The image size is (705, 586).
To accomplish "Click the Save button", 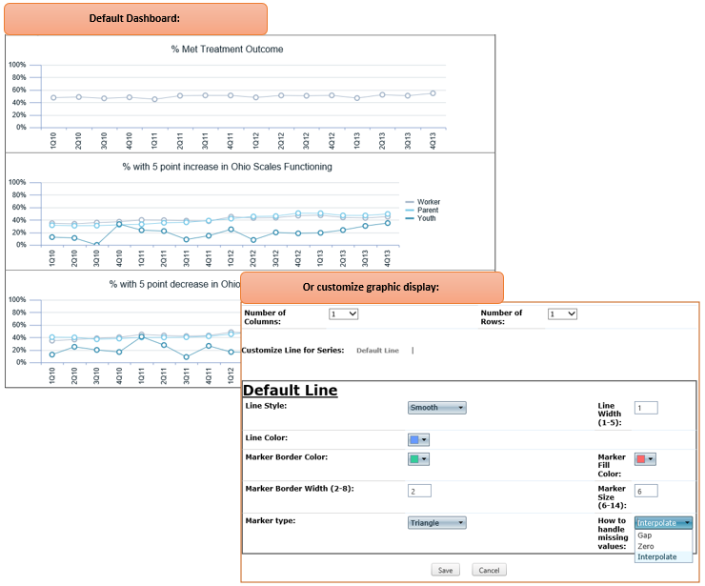I will coord(445,570).
